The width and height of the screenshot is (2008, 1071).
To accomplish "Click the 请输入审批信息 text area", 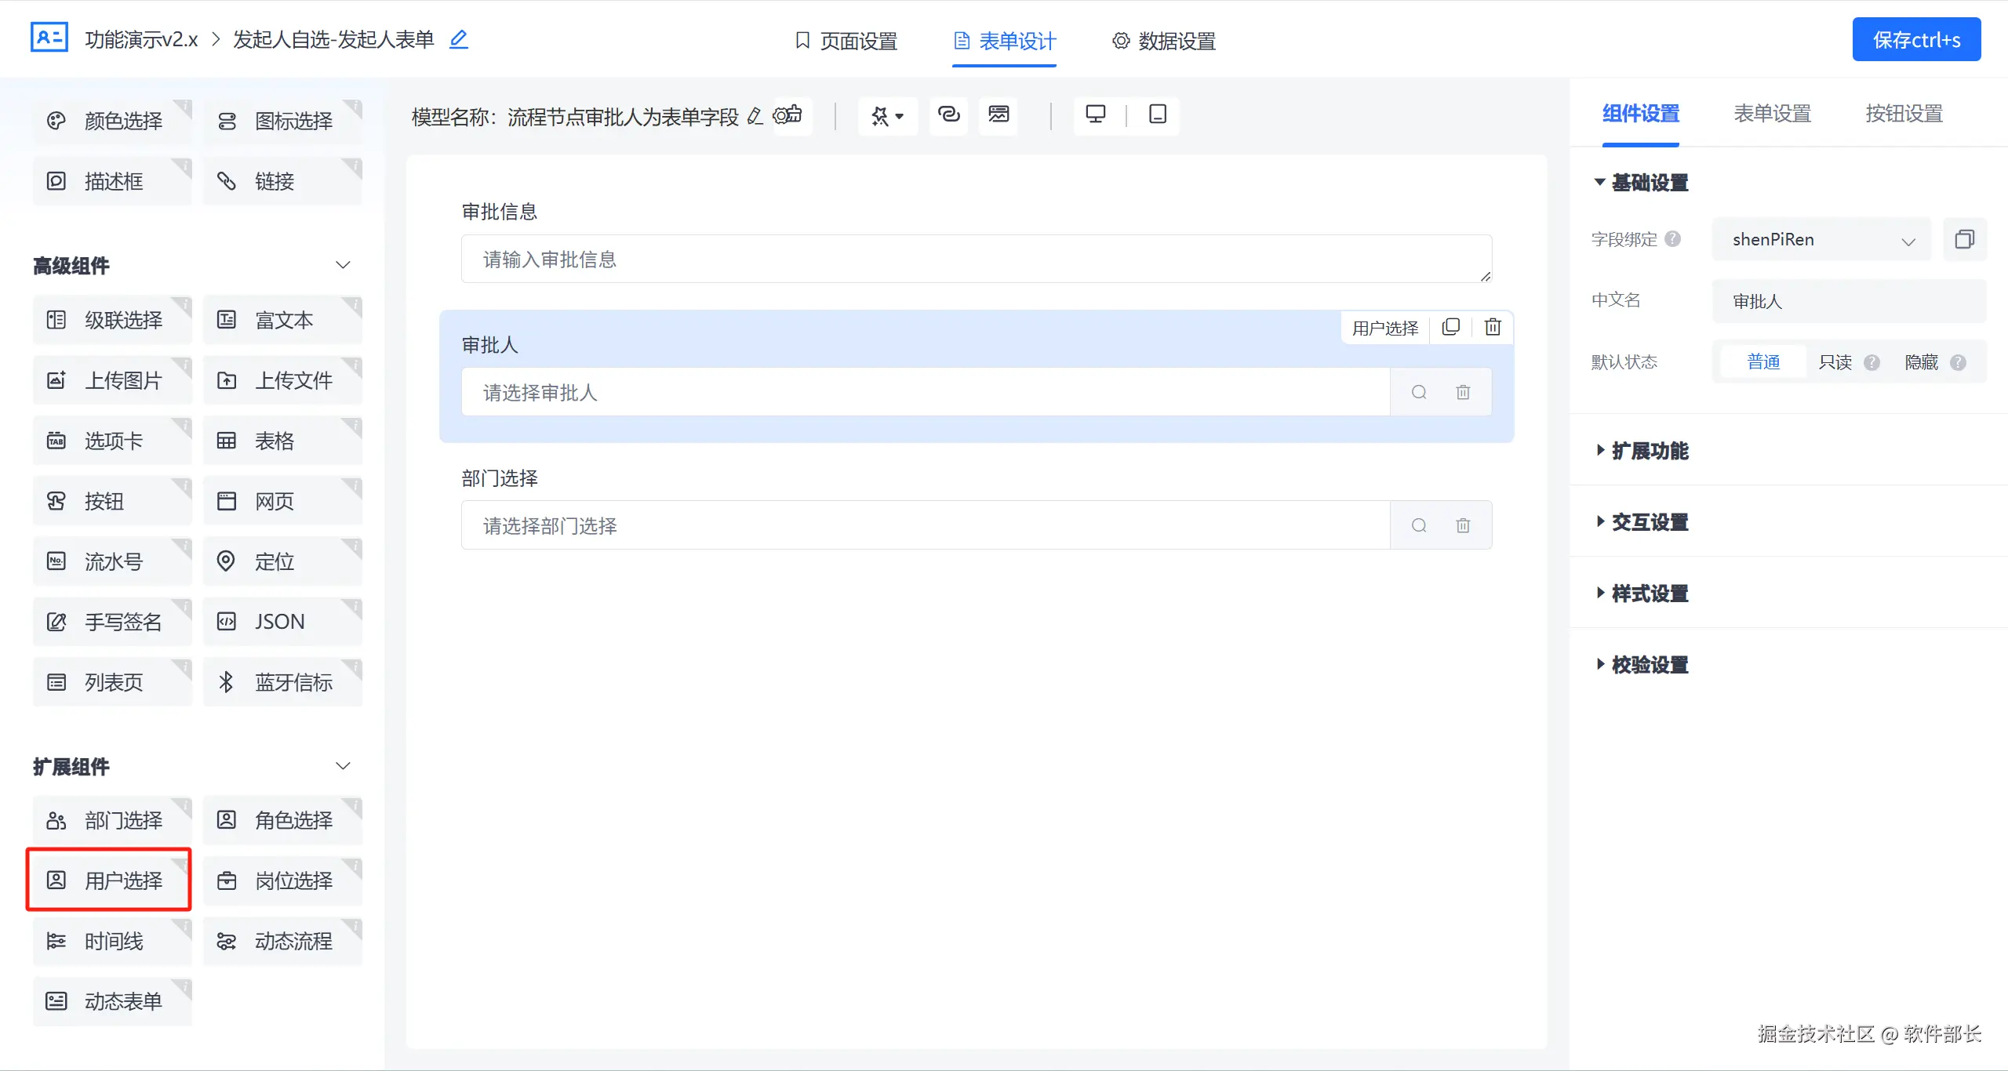I will (x=976, y=260).
